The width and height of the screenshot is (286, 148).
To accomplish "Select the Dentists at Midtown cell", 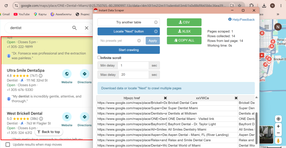I will 202,113.
